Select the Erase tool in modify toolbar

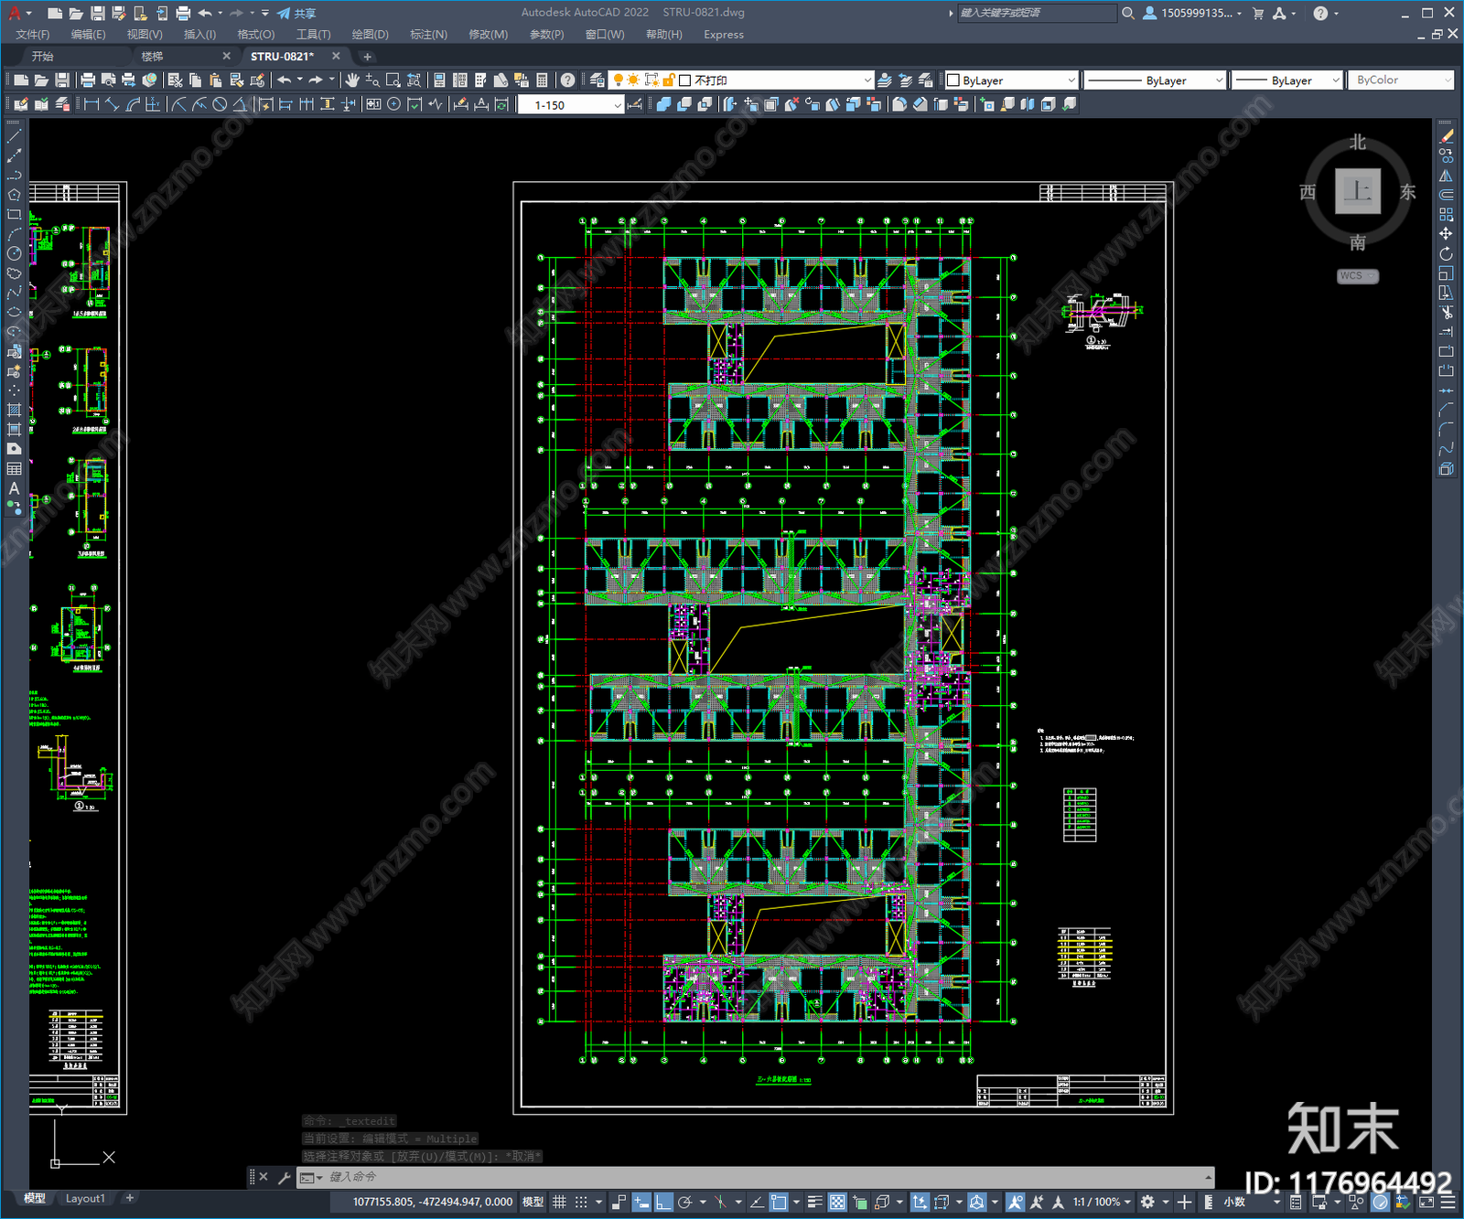[1446, 136]
